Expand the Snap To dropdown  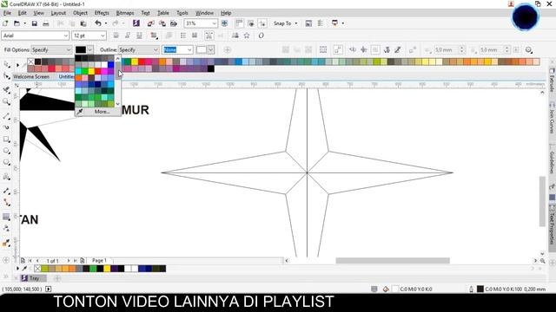[296, 23]
